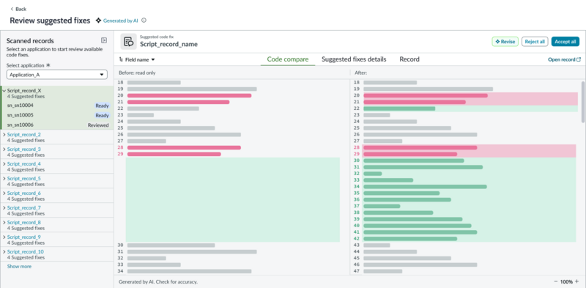Switch to the Suggested fixes details tab
This screenshot has height=288, width=586.
[x=354, y=59]
